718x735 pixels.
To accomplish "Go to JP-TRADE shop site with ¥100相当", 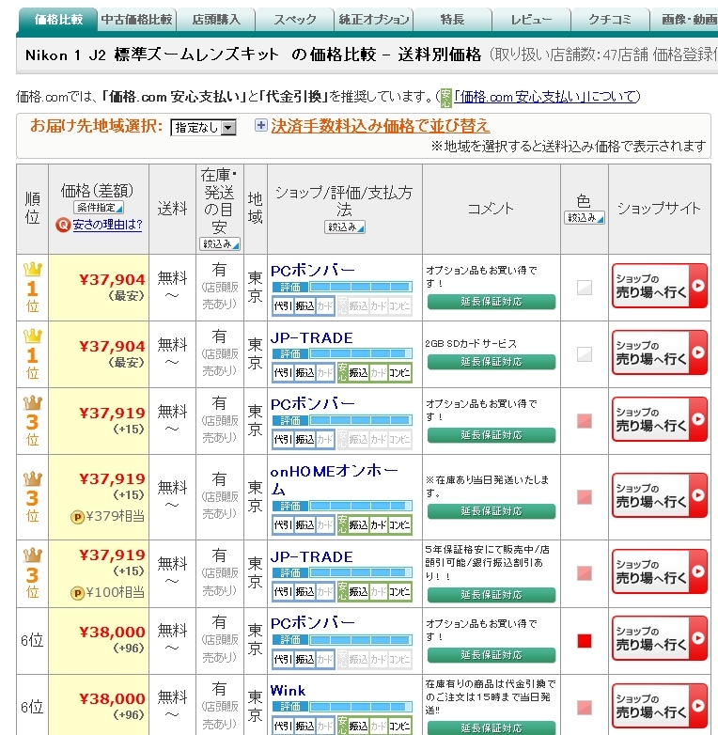I will pyautogui.click(x=660, y=571).
